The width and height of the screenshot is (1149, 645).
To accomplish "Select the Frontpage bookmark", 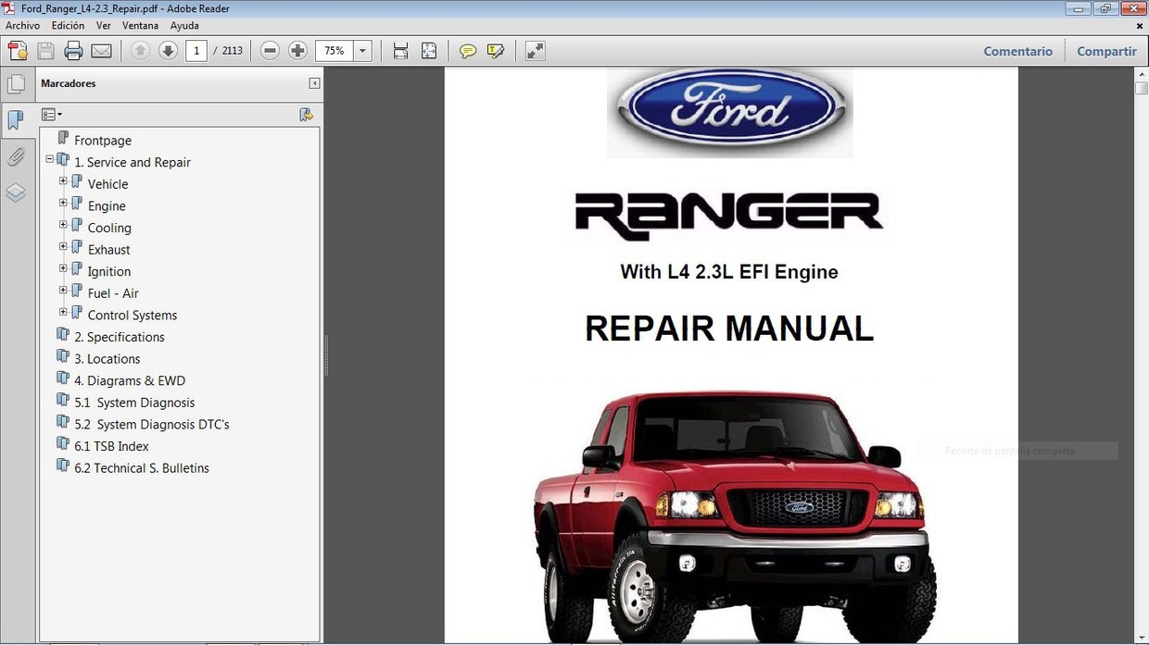I will tap(103, 141).
